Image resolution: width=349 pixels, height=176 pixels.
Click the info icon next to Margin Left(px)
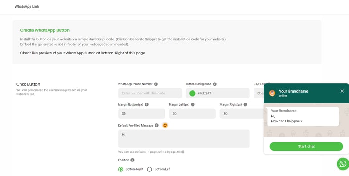[x=193, y=104]
